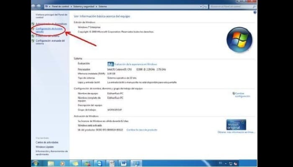This screenshot has height=167, width=293.
Task: Click the licencia válida durante days text
Action: tap(103, 121)
